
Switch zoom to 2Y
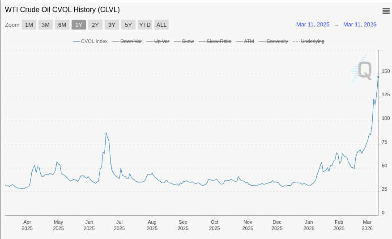pyautogui.click(x=95, y=25)
